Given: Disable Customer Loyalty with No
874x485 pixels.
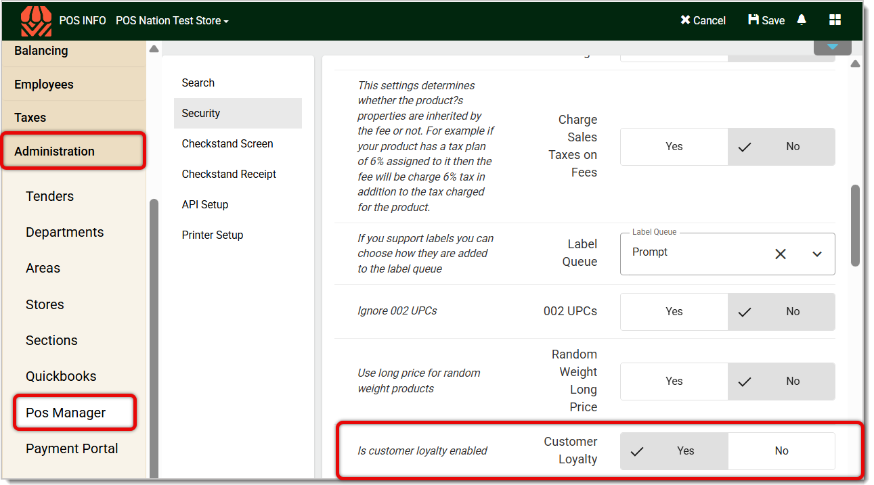Looking at the screenshot, I should (x=781, y=451).
